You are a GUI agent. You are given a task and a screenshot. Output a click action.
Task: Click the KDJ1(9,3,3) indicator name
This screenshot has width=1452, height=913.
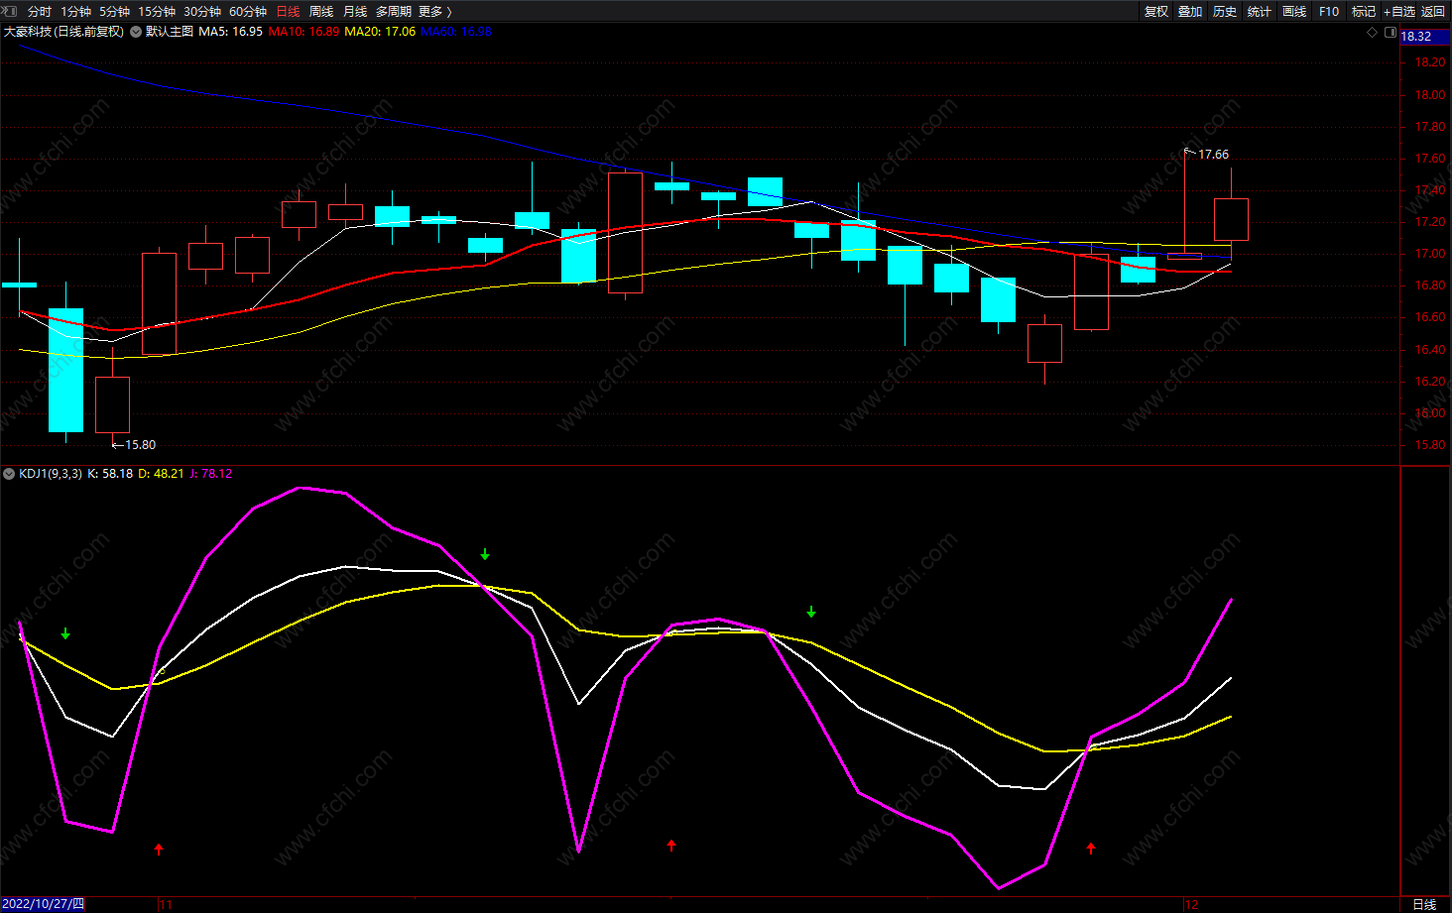(x=51, y=474)
